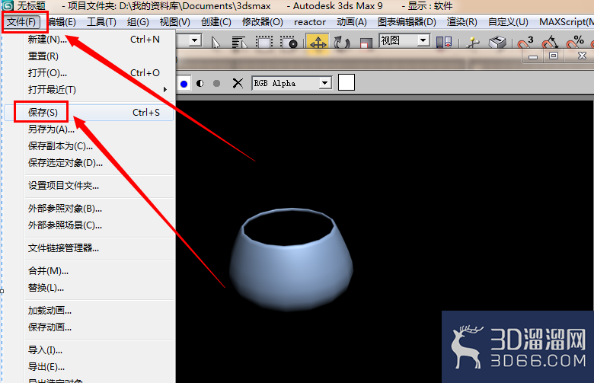Open the MAXScript menu
Screen dimensions: 594x383
click(x=566, y=22)
